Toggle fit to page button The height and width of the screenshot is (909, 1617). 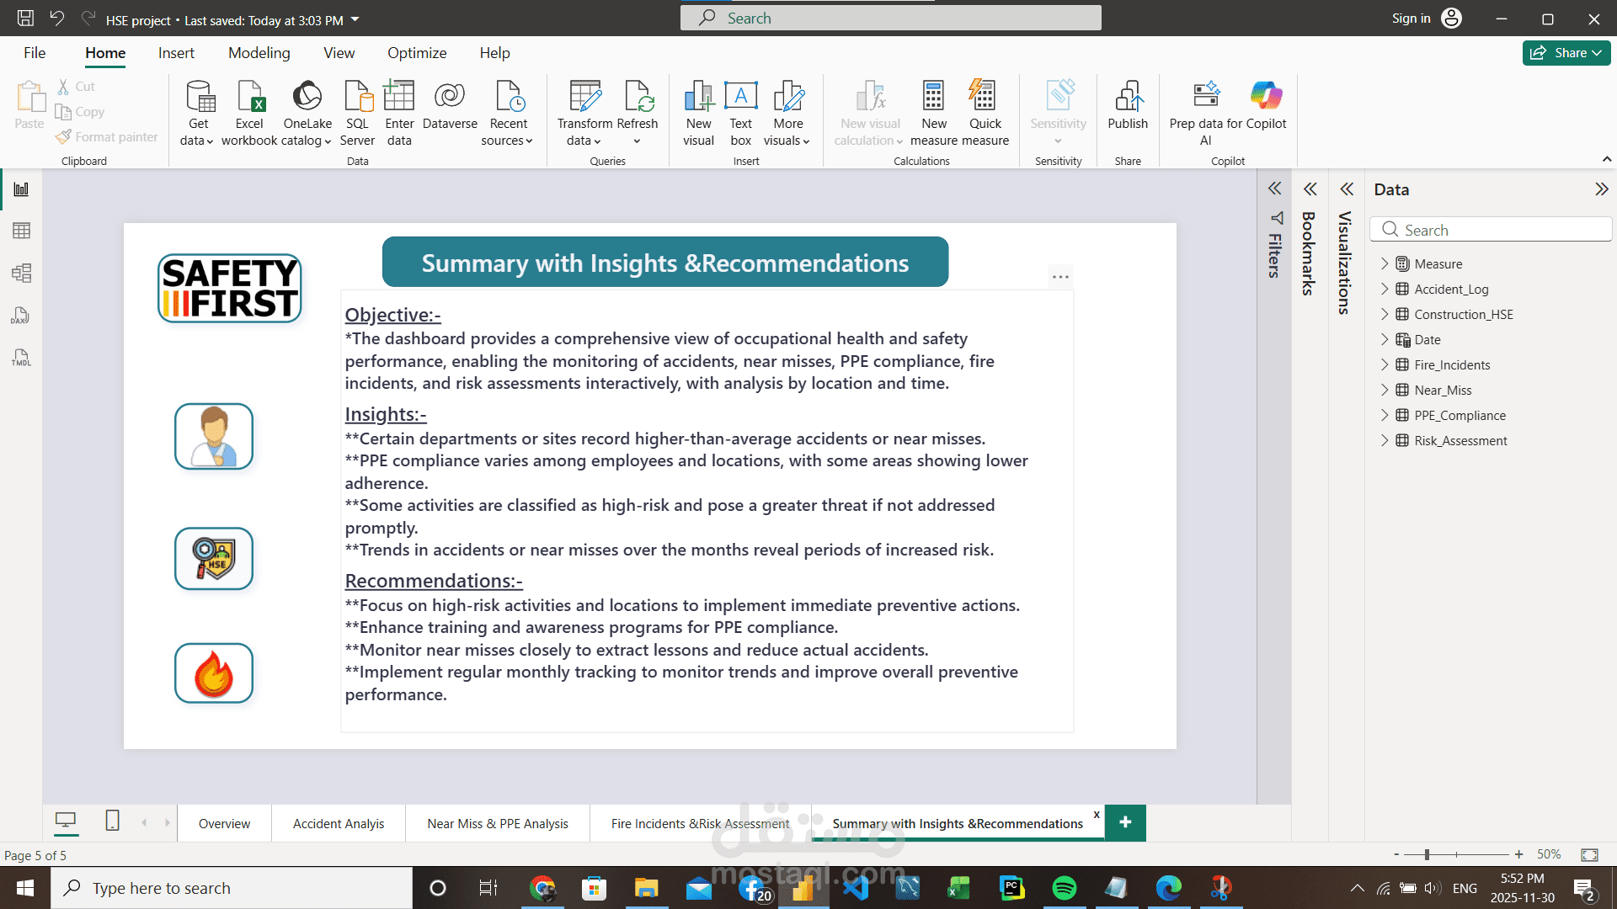tap(1589, 854)
